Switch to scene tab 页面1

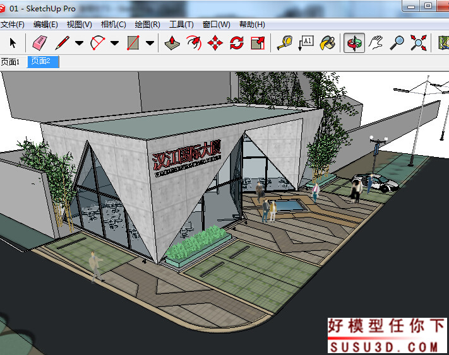[10, 62]
